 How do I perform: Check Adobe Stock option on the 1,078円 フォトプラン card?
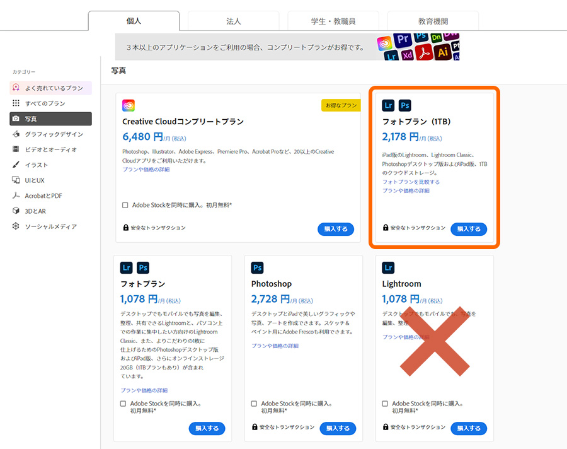pyautogui.click(x=123, y=404)
